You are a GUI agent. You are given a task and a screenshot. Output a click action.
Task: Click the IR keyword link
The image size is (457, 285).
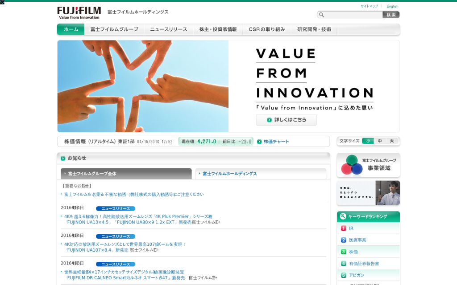[x=351, y=228]
